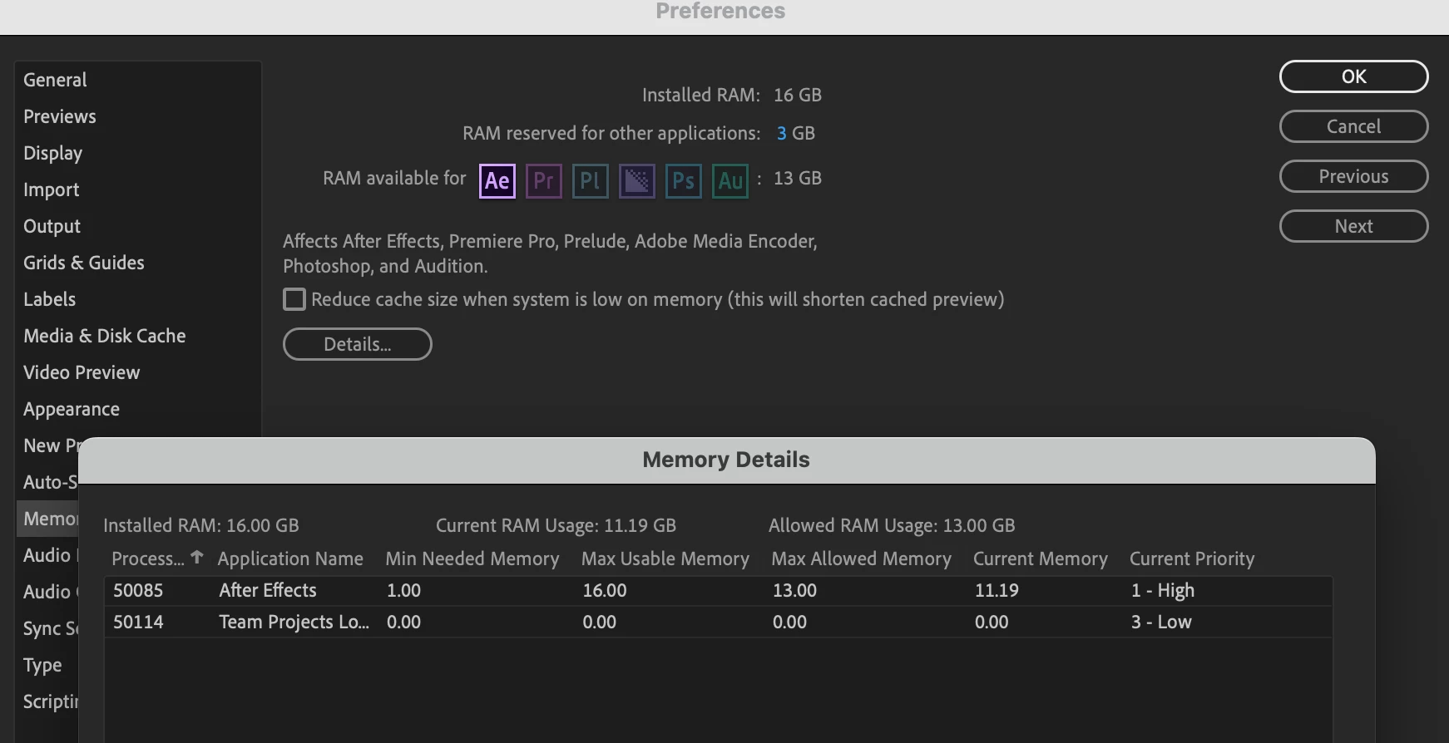
Task: Open the Appearance preferences category
Action: pyautogui.click(x=72, y=409)
